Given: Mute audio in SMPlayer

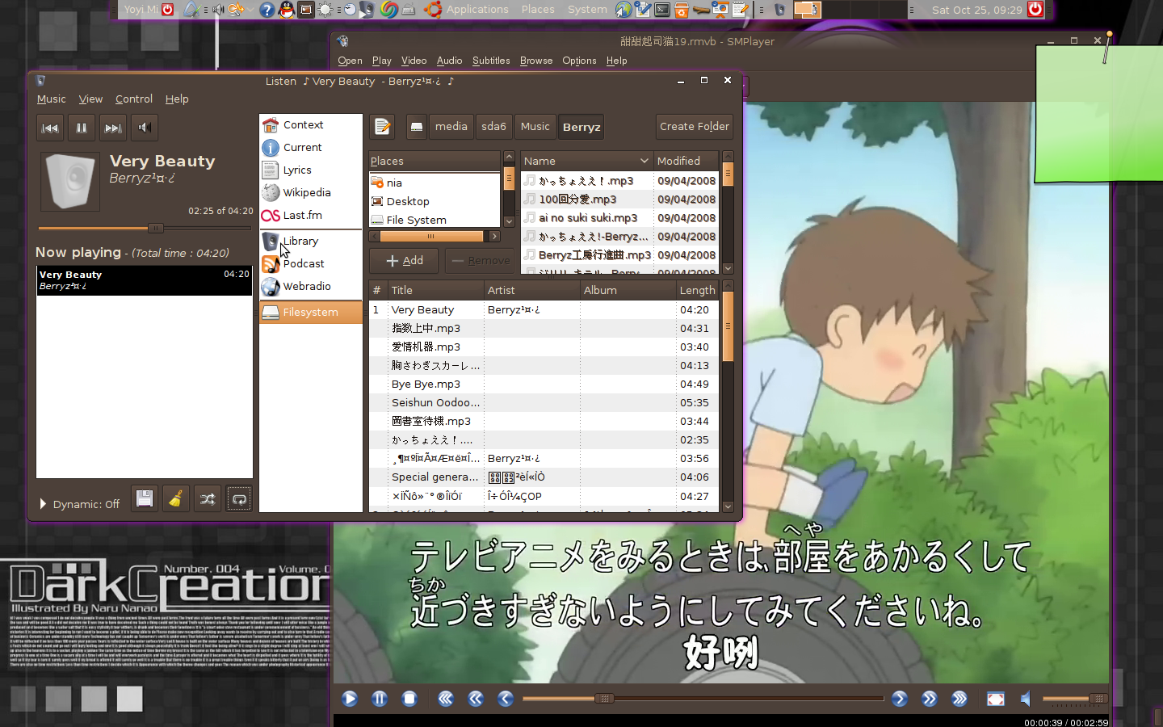Looking at the screenshot, I should tap(1026, 699).
